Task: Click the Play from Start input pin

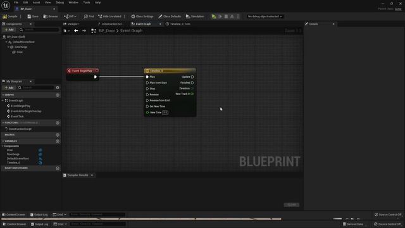Action: [147, 83]
